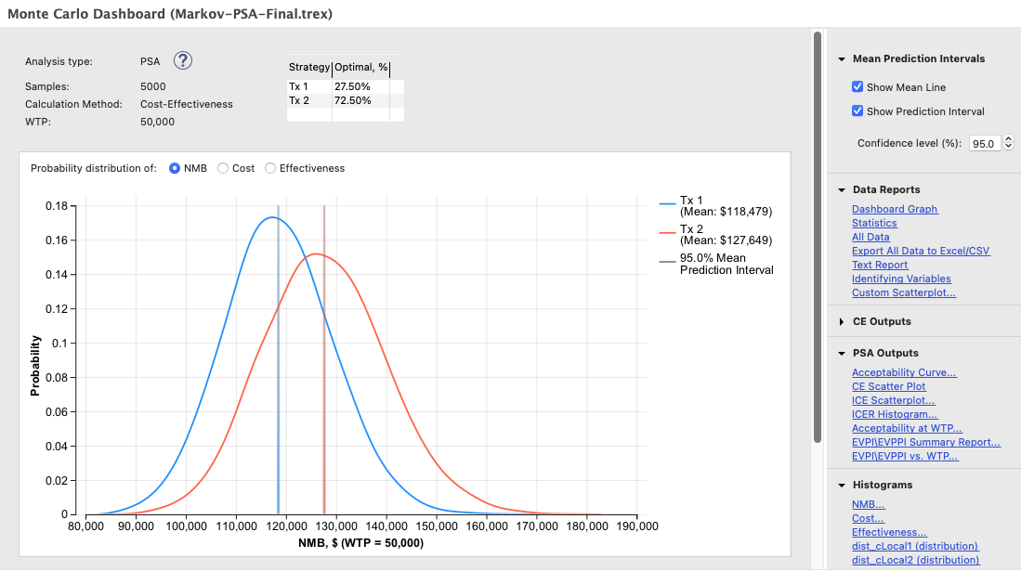Expand the CE Outputs section

(x=842, y=321)
